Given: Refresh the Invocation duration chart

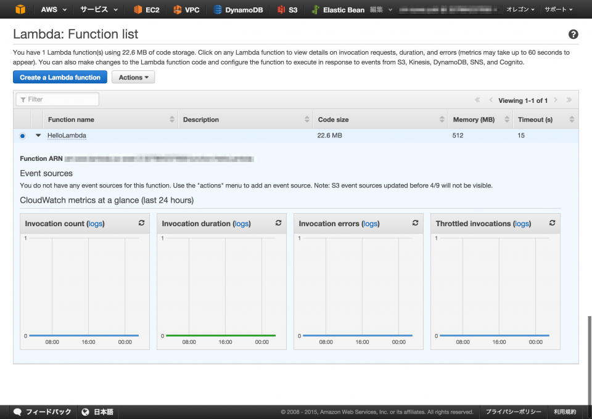Looking at the screenshot, I should (x=279, y=223).
